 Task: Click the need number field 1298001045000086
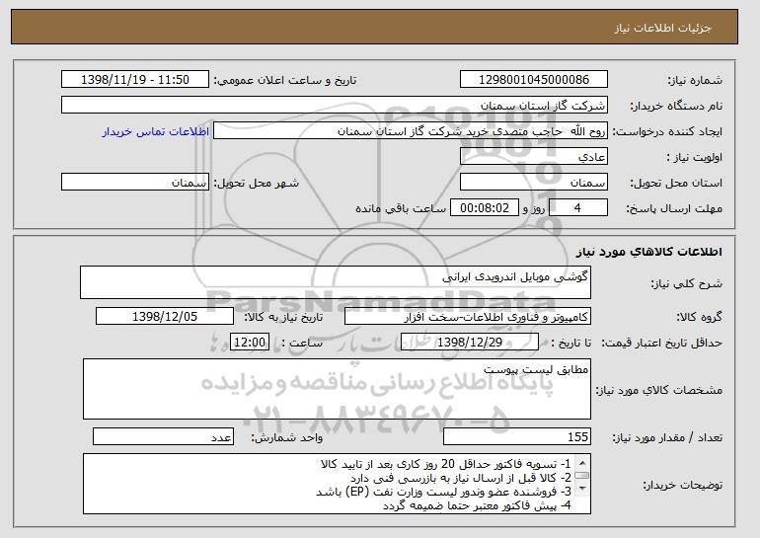(x=534, y=80)
